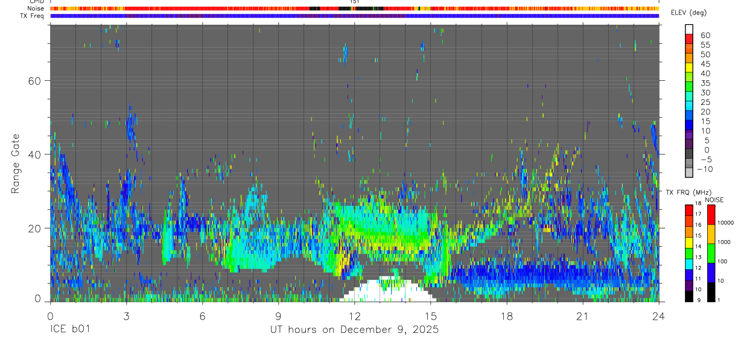Click the 'UT hours on December 9, 2025' axis title
The width and height of the screenshot is (741, 342).
[x=354, y=330]
